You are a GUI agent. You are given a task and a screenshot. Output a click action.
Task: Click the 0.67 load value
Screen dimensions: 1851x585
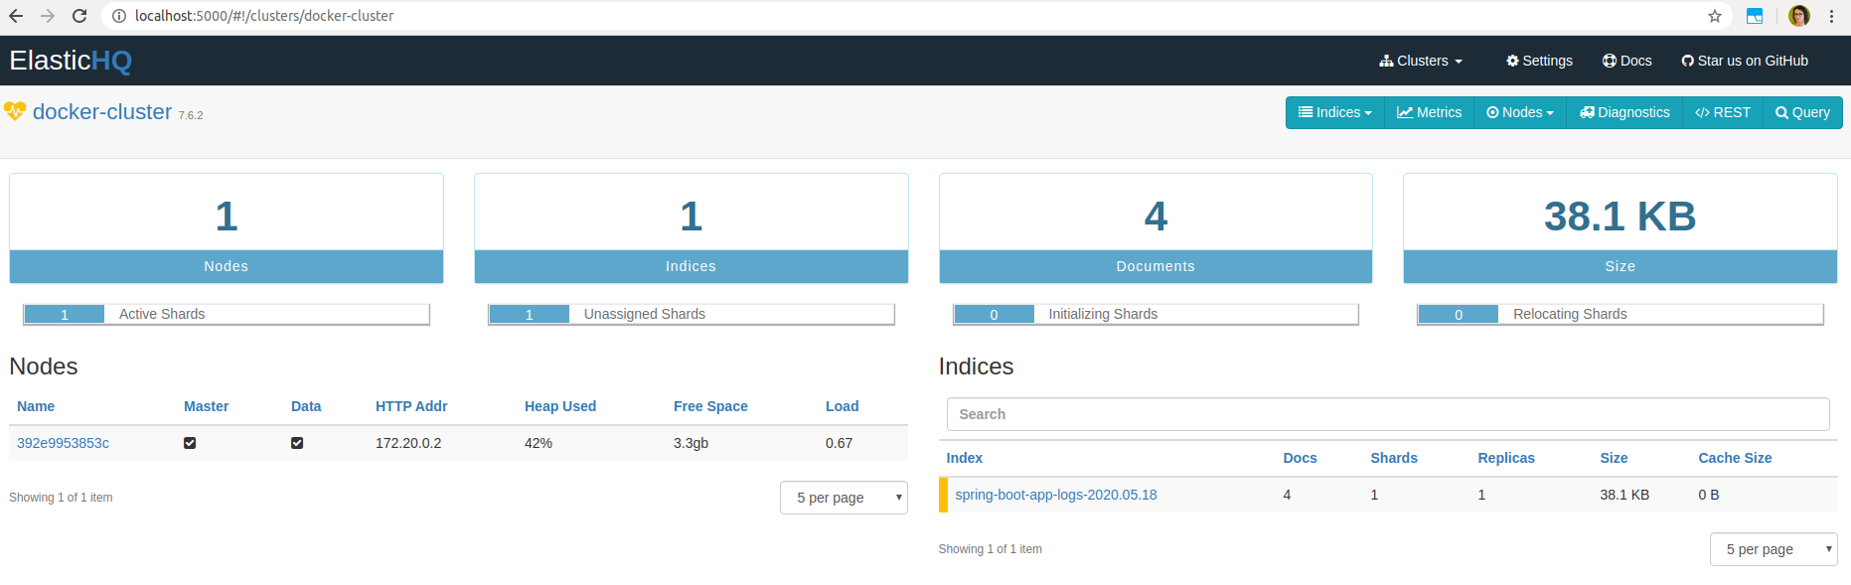point(839,443)
